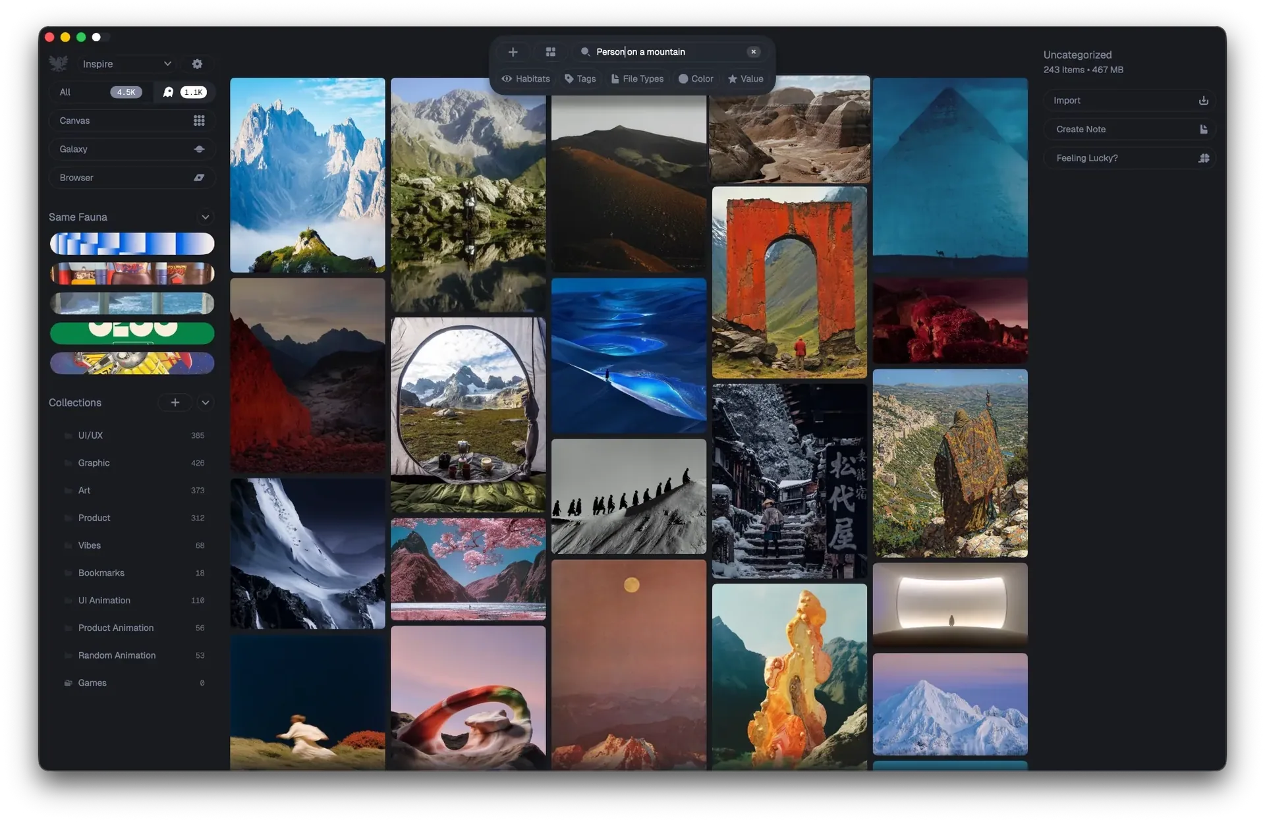This screenshot has width=1265, height=822.
Task: Open the Bookmarks collection
Action: pyautogui.click(x=132, y=573)
